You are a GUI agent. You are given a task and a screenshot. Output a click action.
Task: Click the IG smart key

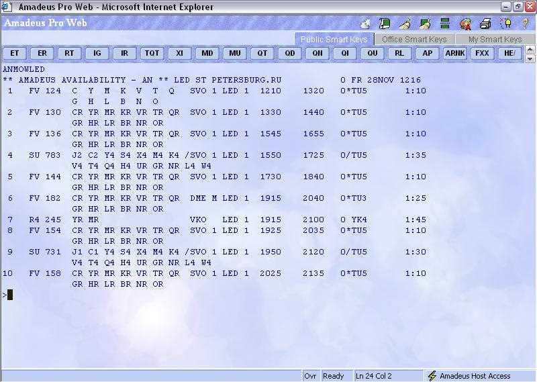point(97,53)
